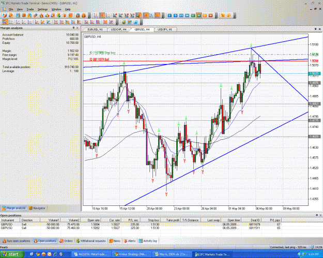
Task: Sort by Stop loss column header
Action: 150,220
